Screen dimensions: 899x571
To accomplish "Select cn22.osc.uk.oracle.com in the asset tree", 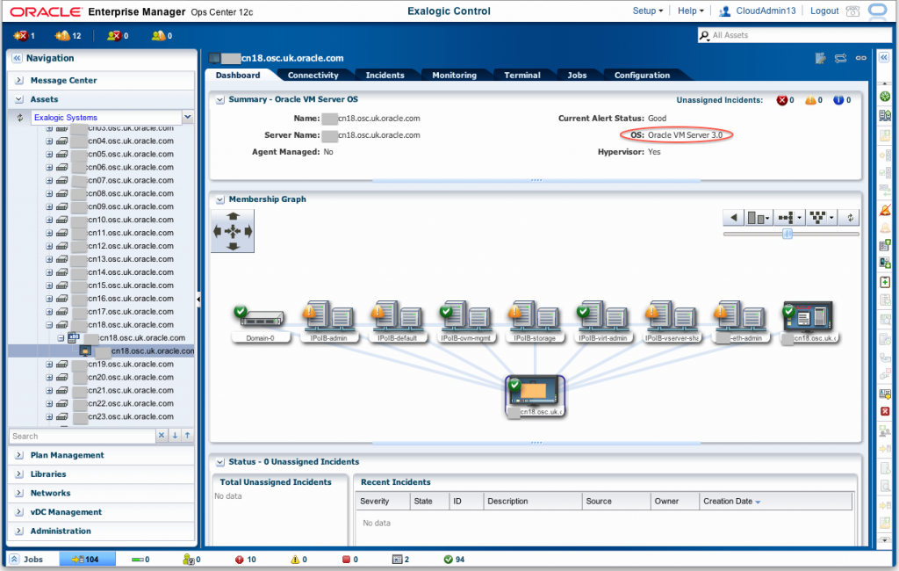I will 130,403.
